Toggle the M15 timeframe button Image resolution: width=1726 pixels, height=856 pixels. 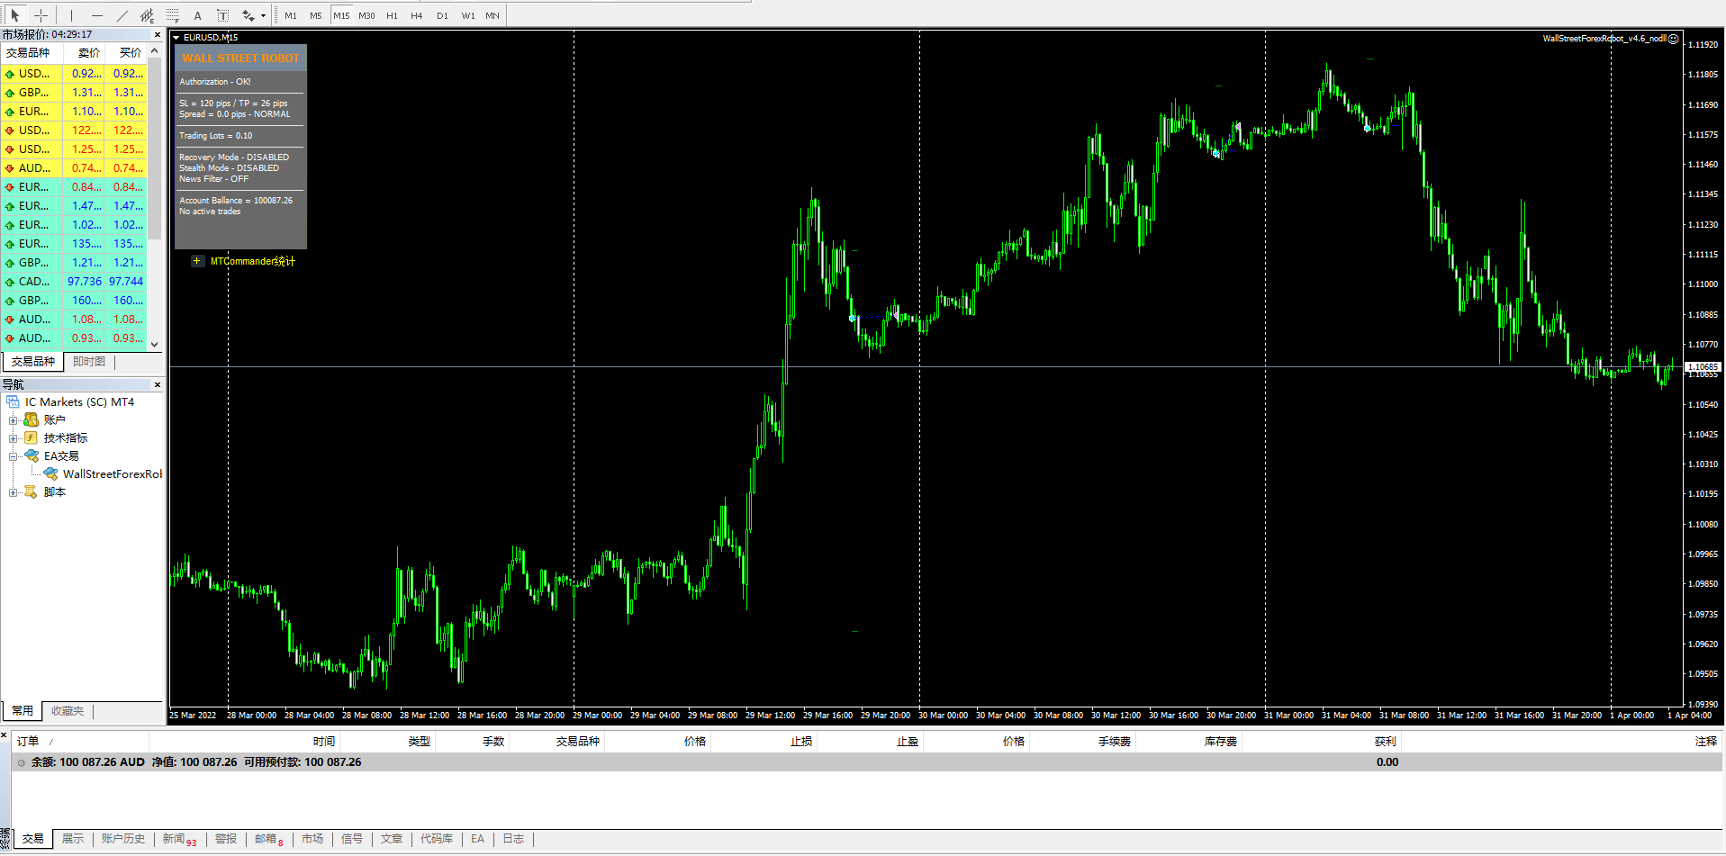point(341,15)
